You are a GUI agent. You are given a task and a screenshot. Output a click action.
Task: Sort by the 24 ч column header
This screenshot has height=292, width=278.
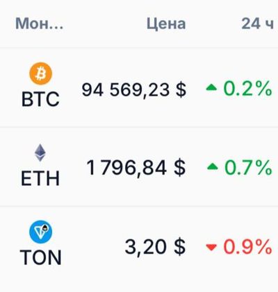coord(258,24)
